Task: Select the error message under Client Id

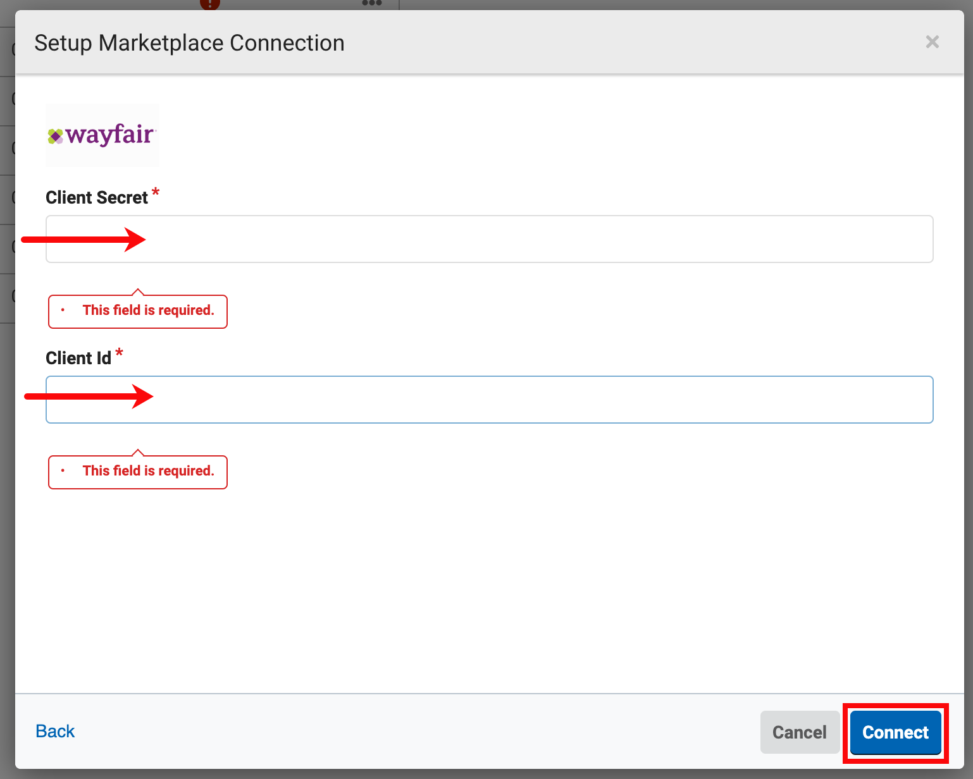Action: click(148, 471)
